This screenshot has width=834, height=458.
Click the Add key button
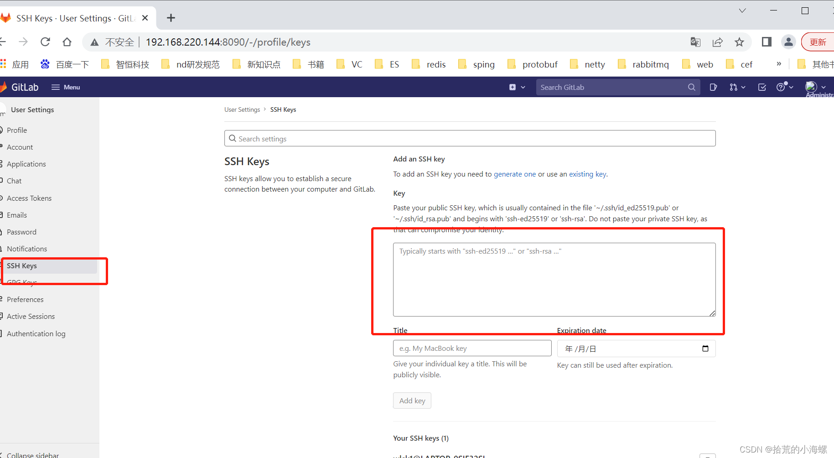tap(412, 401)
